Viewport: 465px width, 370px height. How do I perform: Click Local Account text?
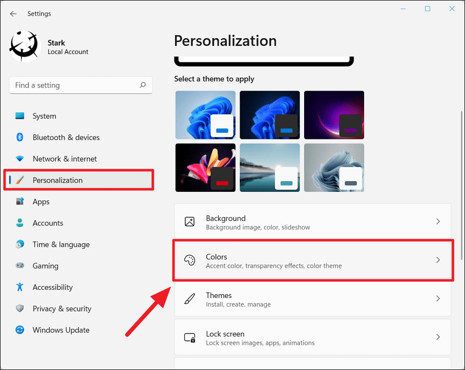pos(68,52)
